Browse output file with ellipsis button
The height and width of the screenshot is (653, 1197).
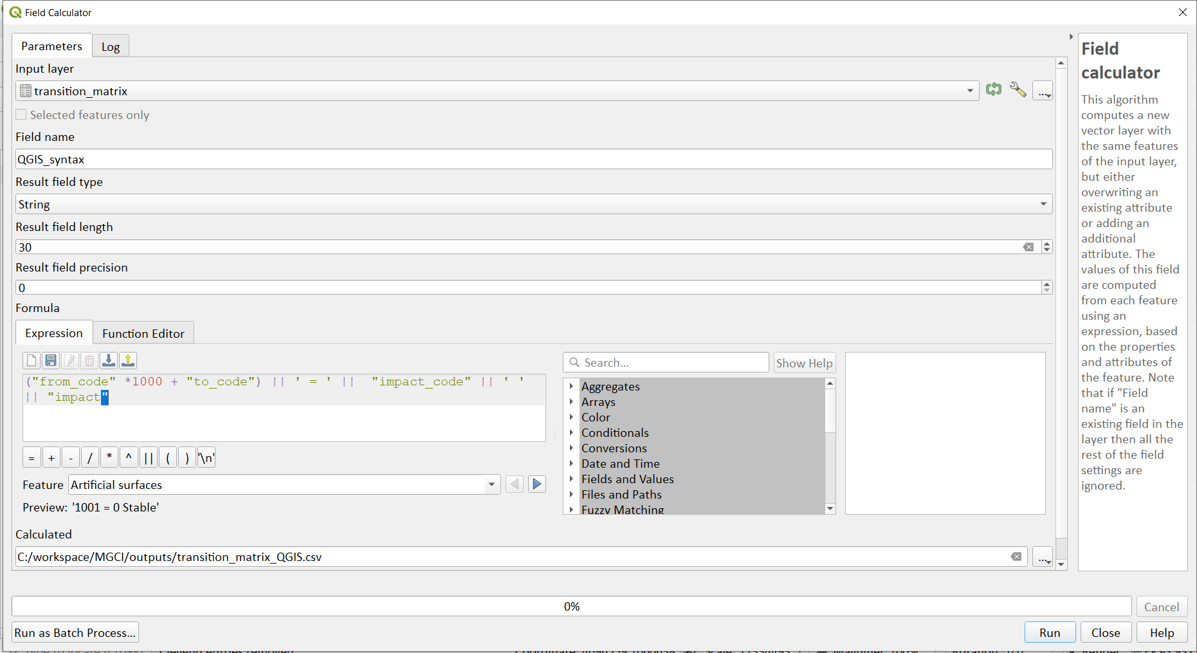point(1043,557)
